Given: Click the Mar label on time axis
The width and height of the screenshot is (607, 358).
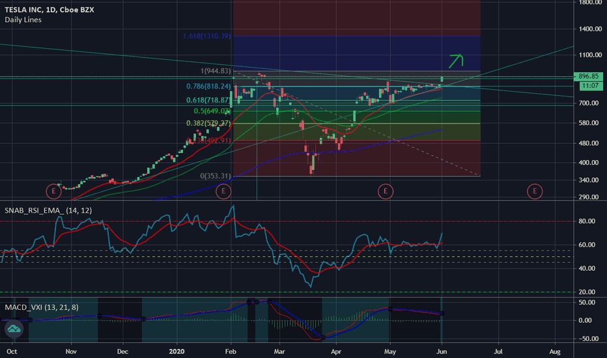Looking at the screenshot, I should (x=279, y=351).
